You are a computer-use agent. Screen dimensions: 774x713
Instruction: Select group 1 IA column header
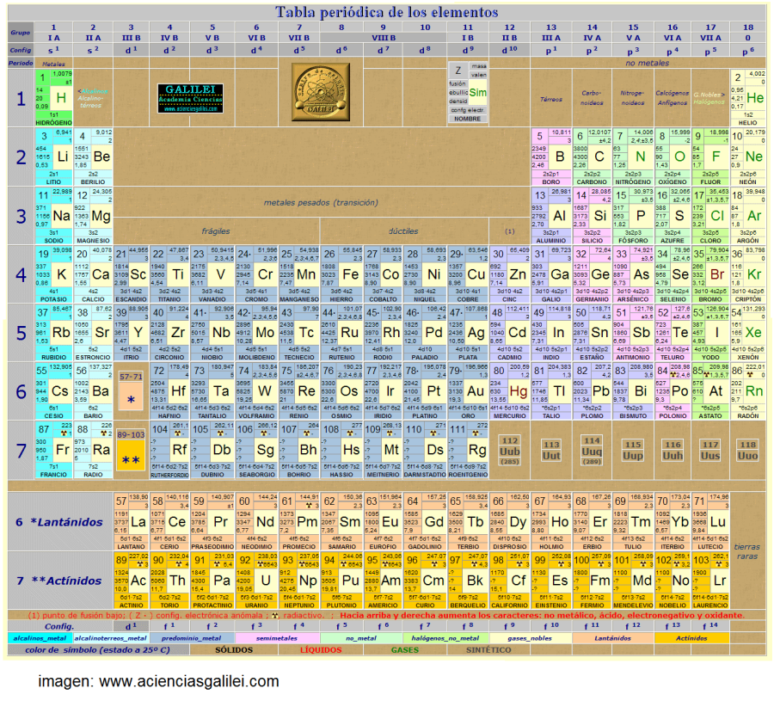click(x=53, y=33)
